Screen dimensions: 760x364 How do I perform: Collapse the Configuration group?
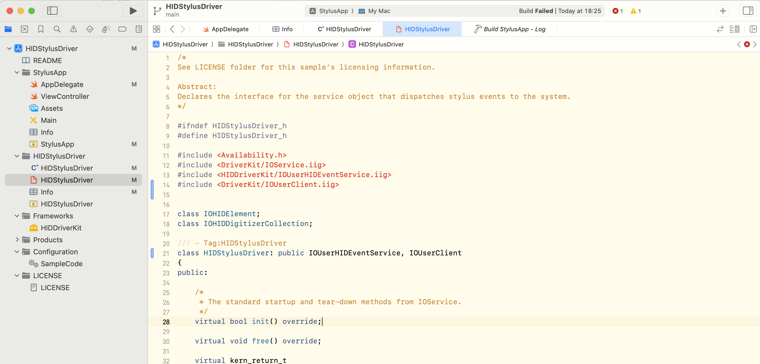pos(17,252)
